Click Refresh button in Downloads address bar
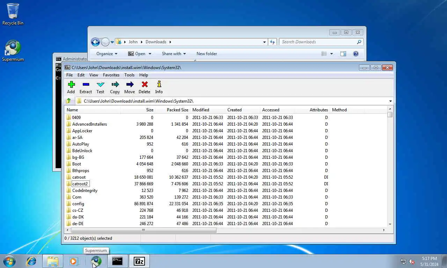This screenshot has width=447, height=268. [272, 42]
